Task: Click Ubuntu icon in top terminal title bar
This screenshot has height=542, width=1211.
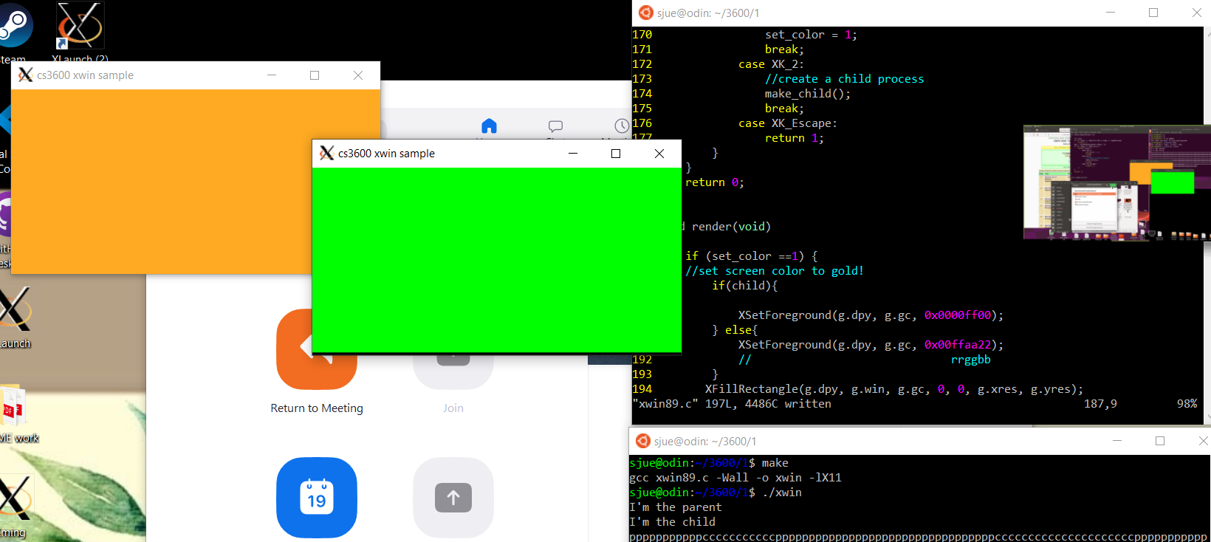Action: click(x=645, y=13)
